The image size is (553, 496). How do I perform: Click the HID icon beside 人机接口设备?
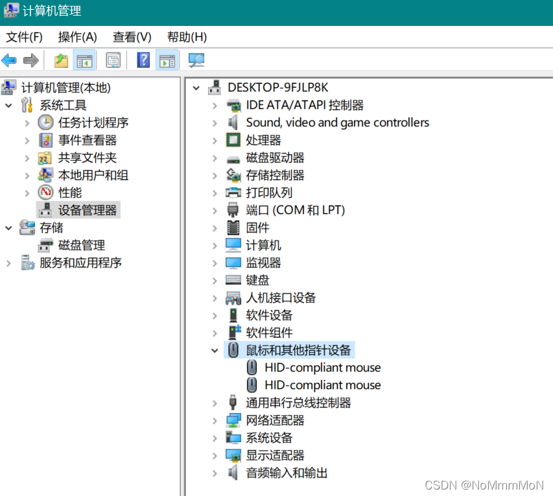point(233,298)
